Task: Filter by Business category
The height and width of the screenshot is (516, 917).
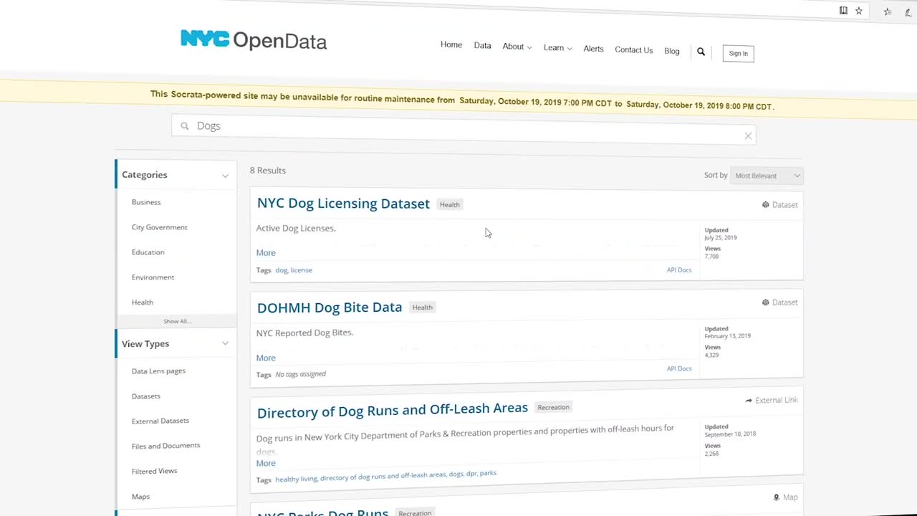Action: point(146,202)
